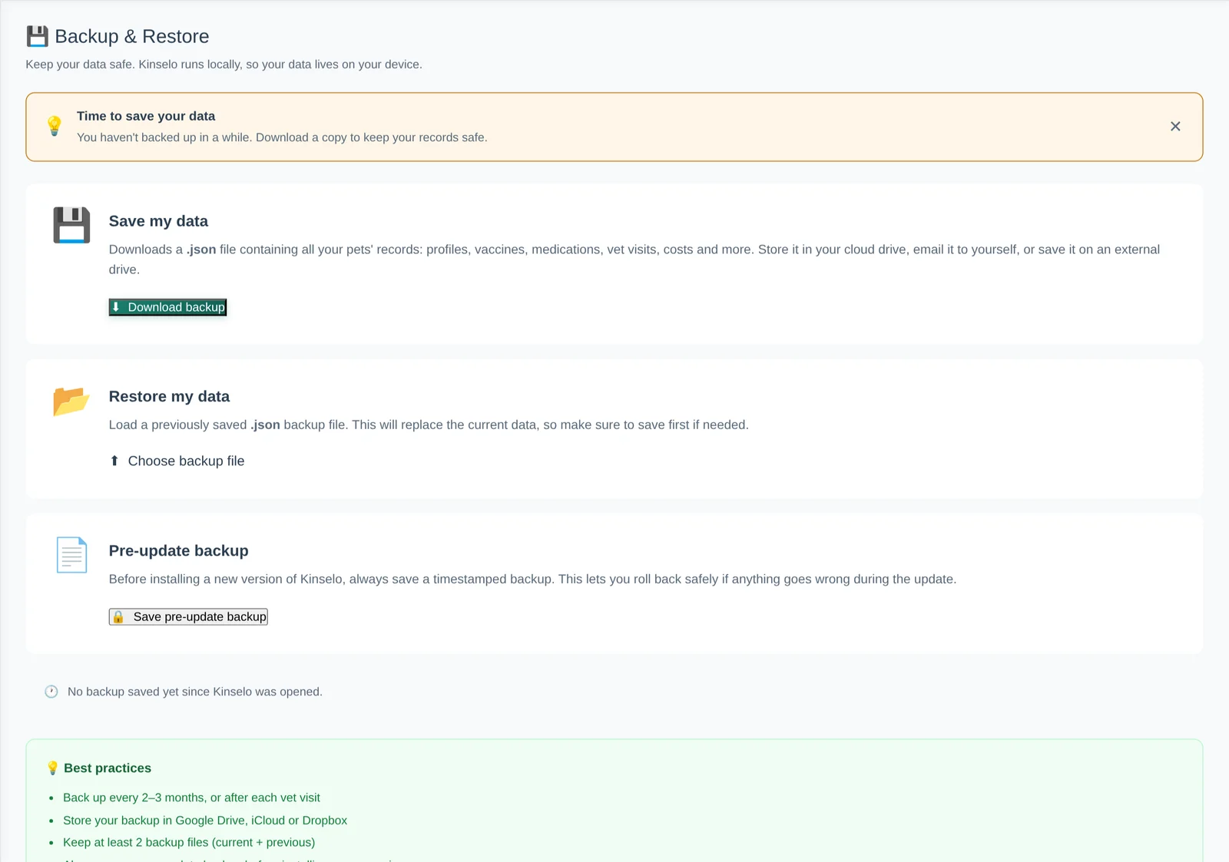Click 'Keep your data safe' subtitle text
The height and width of the screenshot is (862, 1229).
224,64
